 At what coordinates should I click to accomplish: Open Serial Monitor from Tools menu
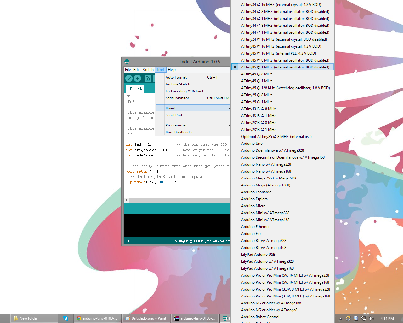tap(193, 98)
